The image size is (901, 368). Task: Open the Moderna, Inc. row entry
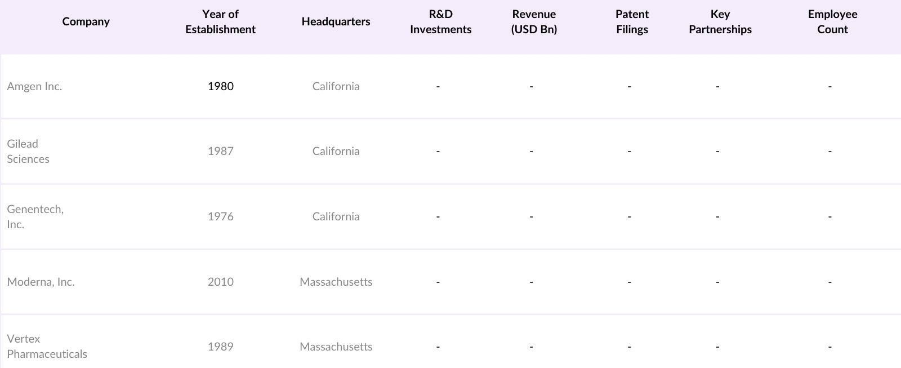click(41, 282)
